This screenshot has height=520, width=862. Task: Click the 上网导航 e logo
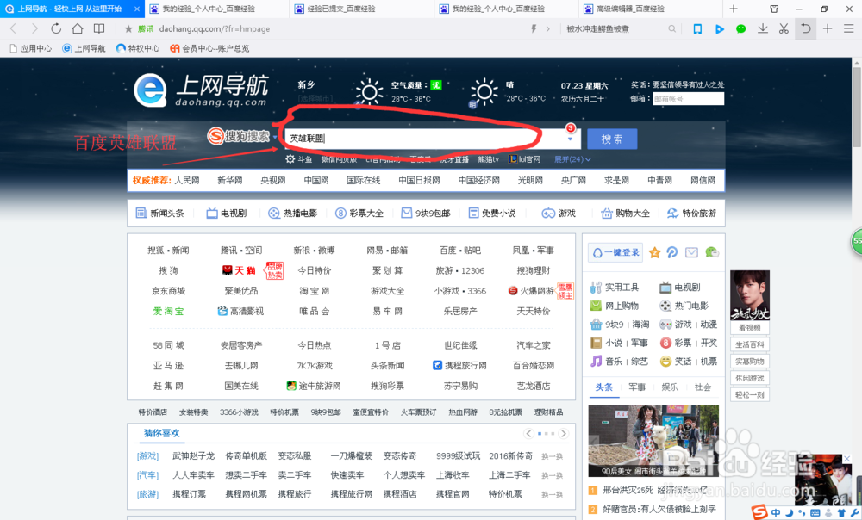[150, 90]
